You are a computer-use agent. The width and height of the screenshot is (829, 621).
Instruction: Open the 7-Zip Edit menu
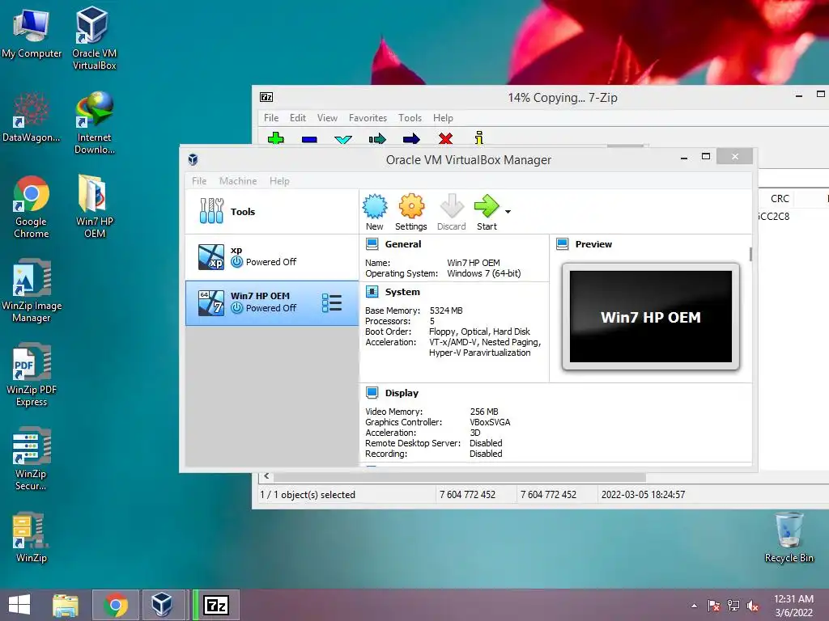(x=298, y=118)
